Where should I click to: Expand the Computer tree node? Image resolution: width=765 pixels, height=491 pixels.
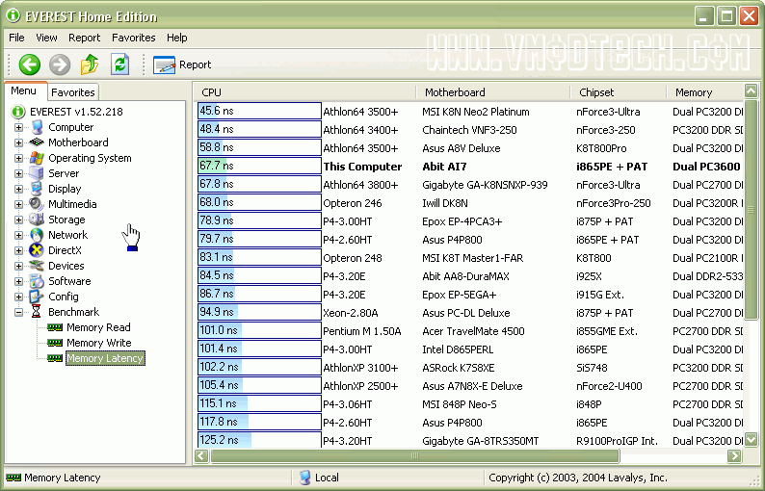point(18,127)
